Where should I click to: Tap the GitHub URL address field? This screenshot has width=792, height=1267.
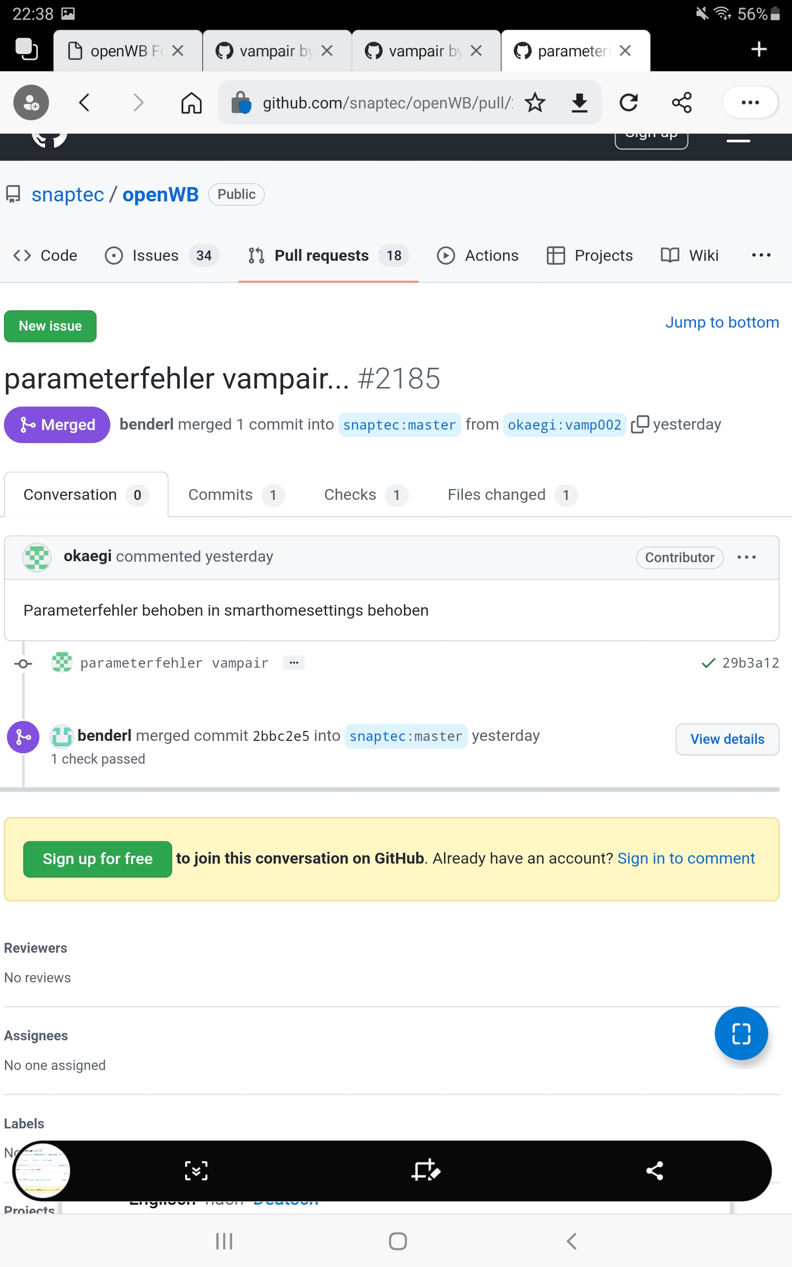[388, 102]
